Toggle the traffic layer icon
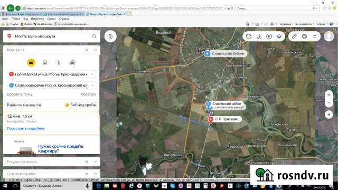This screenshot has width=338, height=190. 249,36
